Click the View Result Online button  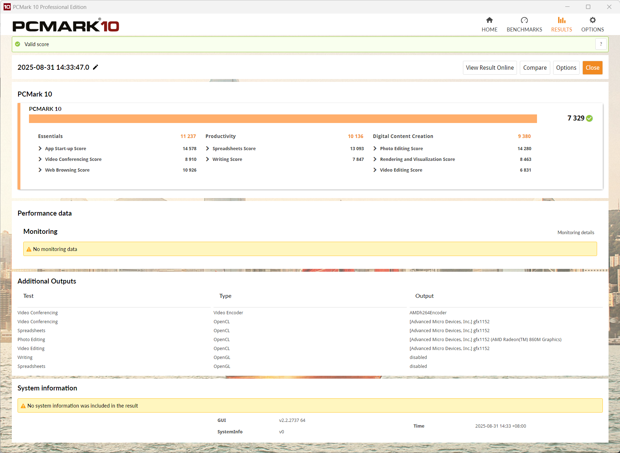[490, 68]
